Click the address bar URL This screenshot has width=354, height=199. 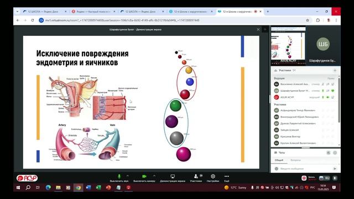point(122,20)
